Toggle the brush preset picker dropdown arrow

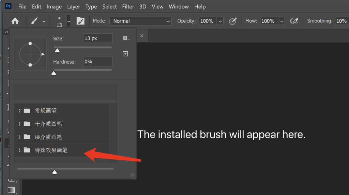tap(69, 21)
